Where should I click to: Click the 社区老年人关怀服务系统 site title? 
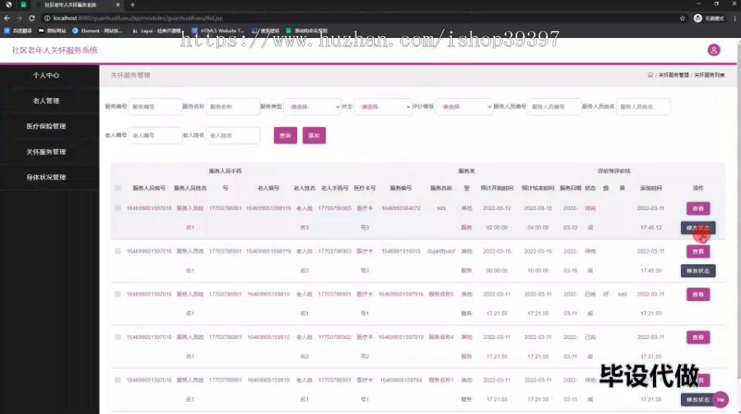tap(55, 50)
